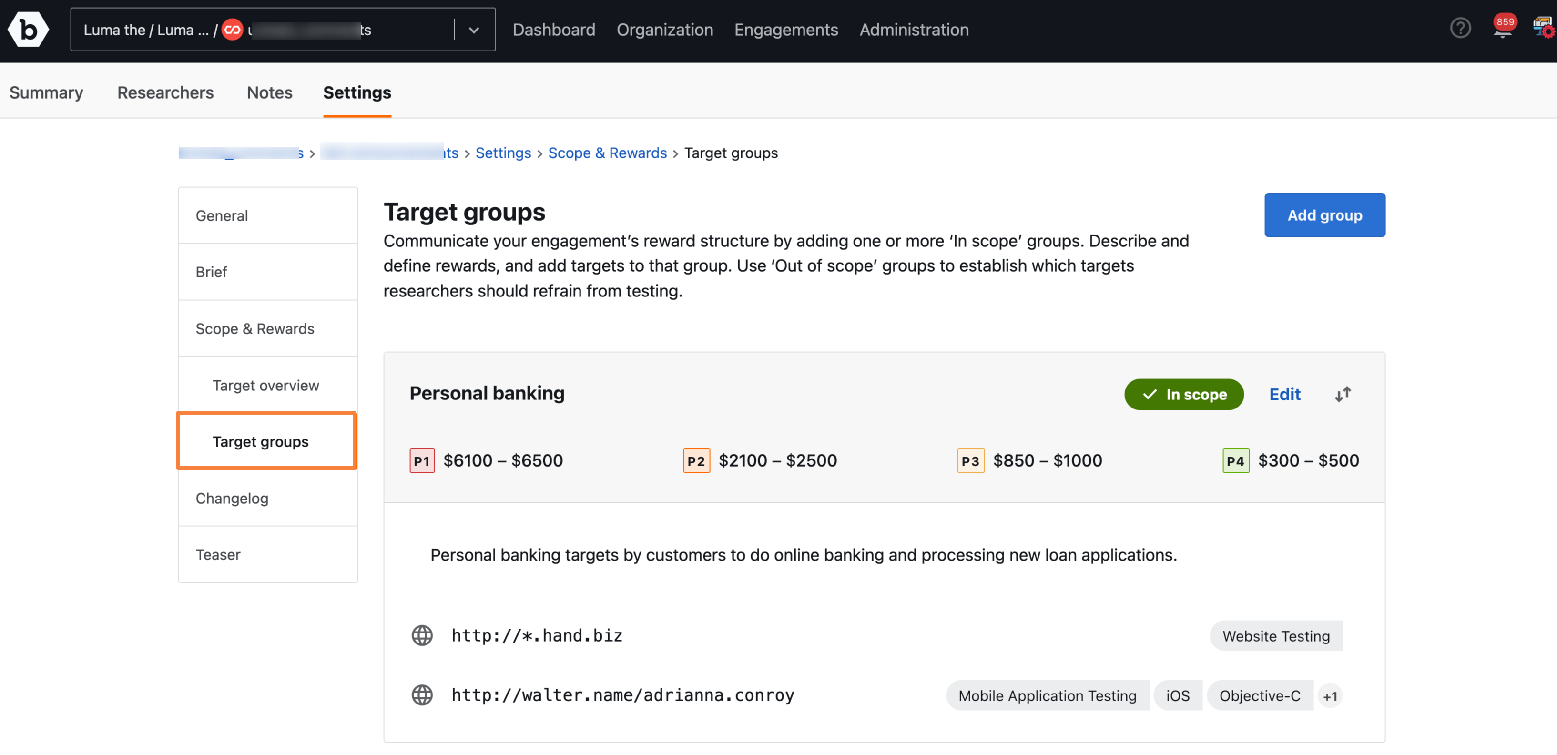Click the P4 priority badge
1557x755 pixels.
click(x=1235, y=460)
